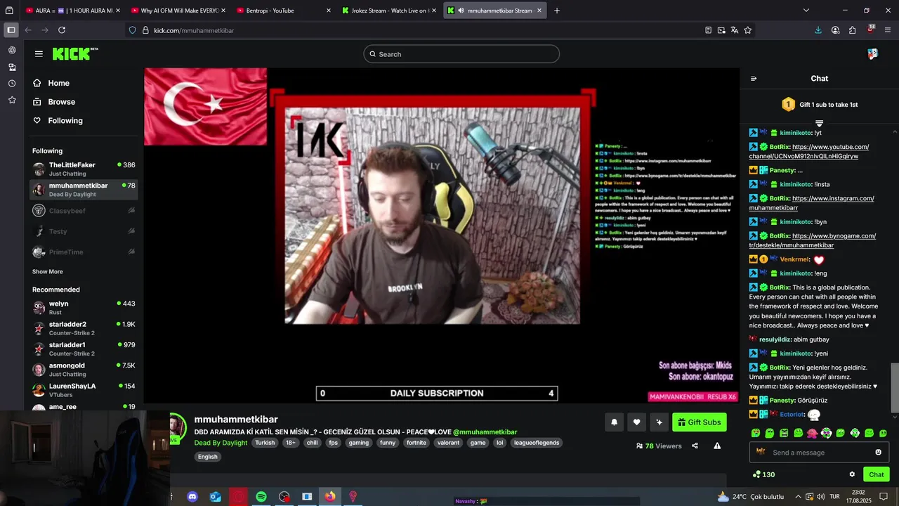Click the Firefox View icon in the tab strip

[x=9, y=11]
